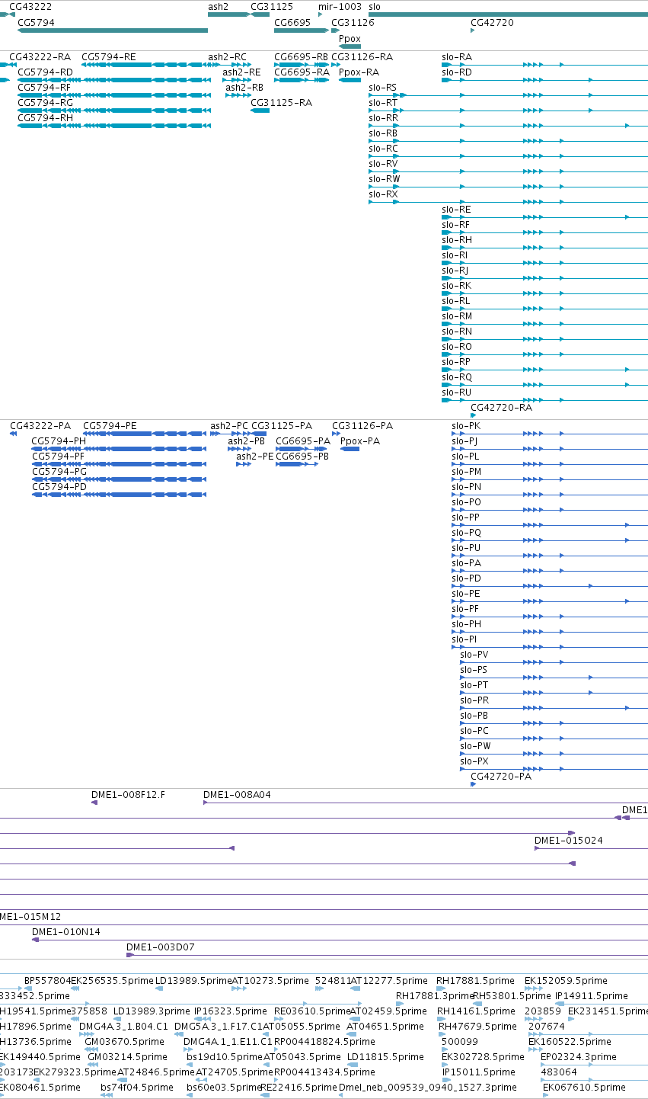Open the CG31125 gene label

pos(272,6)
